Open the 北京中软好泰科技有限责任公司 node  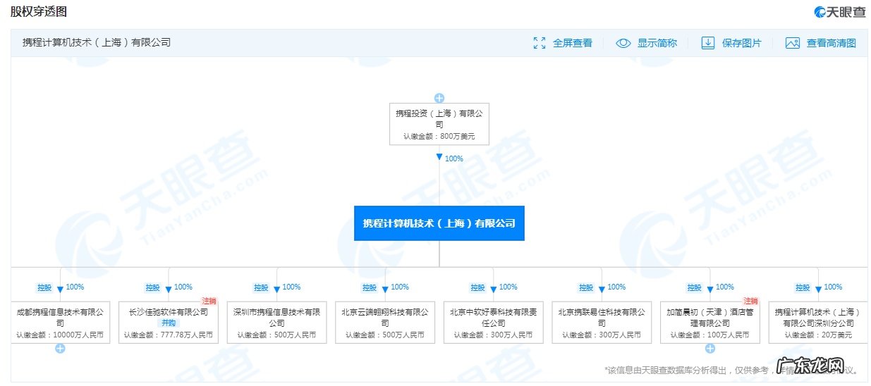point(494,323)
